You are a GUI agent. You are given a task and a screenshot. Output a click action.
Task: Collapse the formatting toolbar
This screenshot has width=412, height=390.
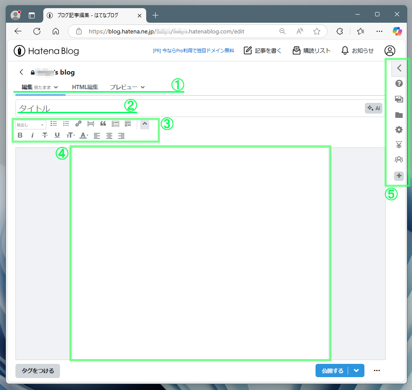click(144, 124)
